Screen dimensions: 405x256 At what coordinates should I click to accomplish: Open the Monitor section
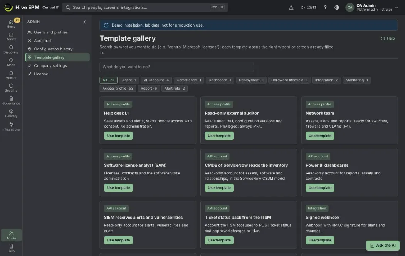(11, 75)
